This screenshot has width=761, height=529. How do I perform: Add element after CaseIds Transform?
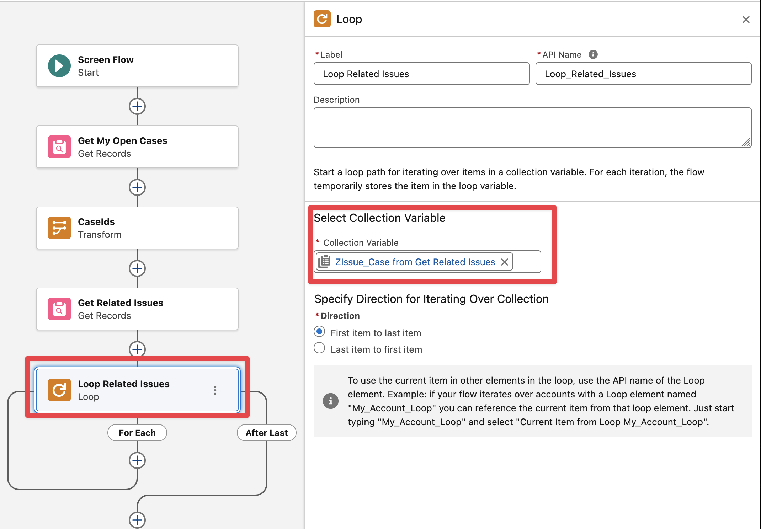coord(137,268)
